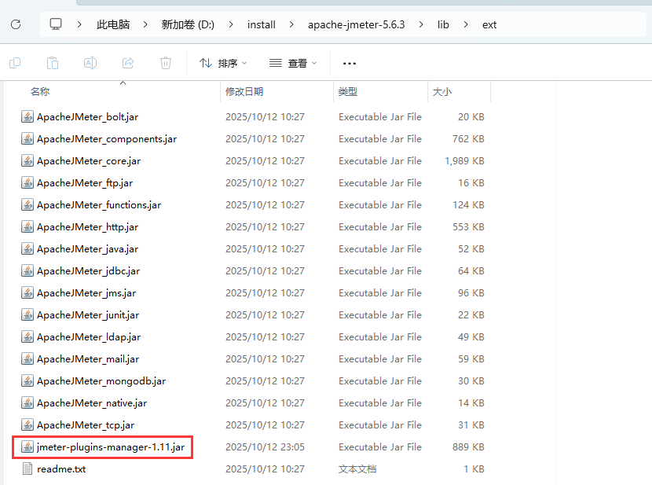Click jar icon of ApacheJMeter_functions.jar
Viewport: 652px width, 485px height.
pos(27,205)
